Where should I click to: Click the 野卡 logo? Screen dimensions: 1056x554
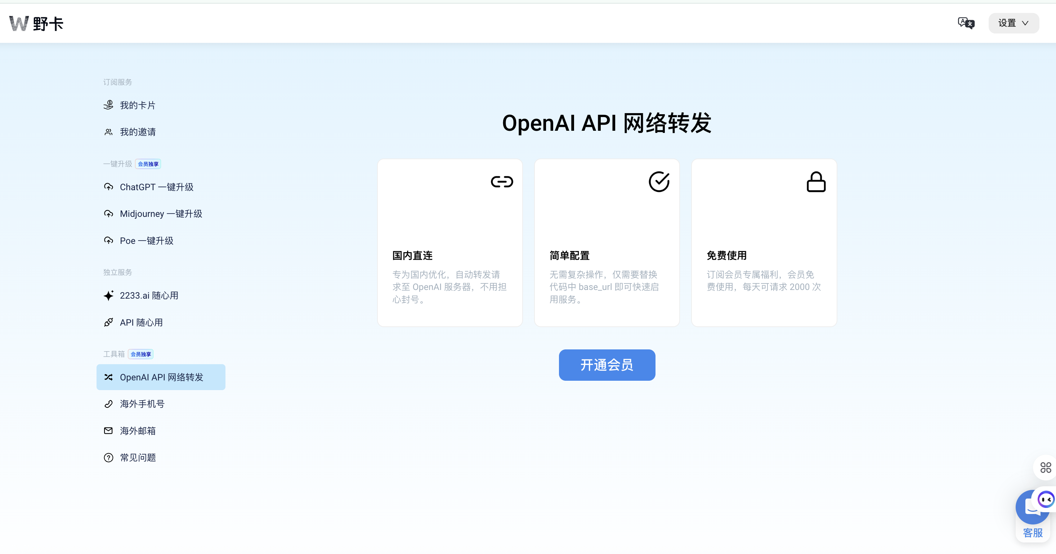pyautogui.click(x=36, y=23)
